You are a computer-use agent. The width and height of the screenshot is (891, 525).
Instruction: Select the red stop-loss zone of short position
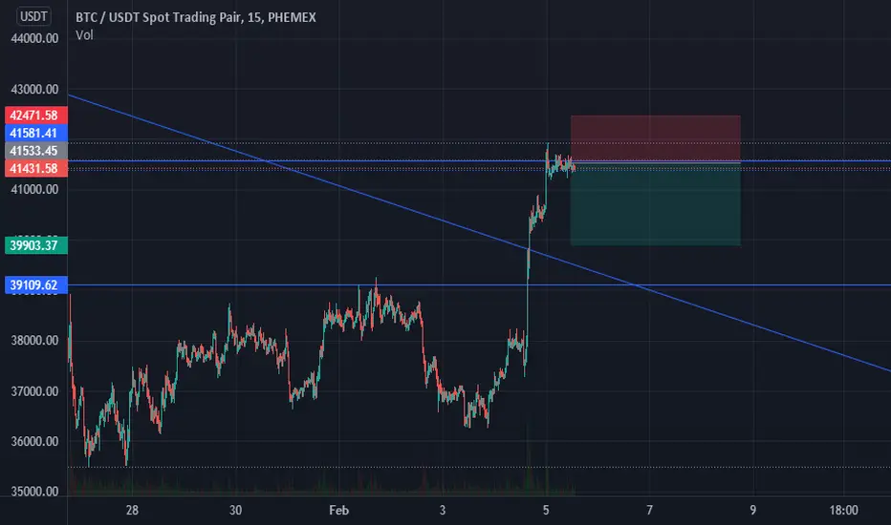(x=655, y=139)
